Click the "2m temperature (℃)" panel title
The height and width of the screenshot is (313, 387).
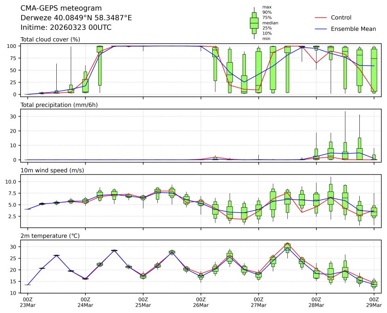[x=51, y=236]
